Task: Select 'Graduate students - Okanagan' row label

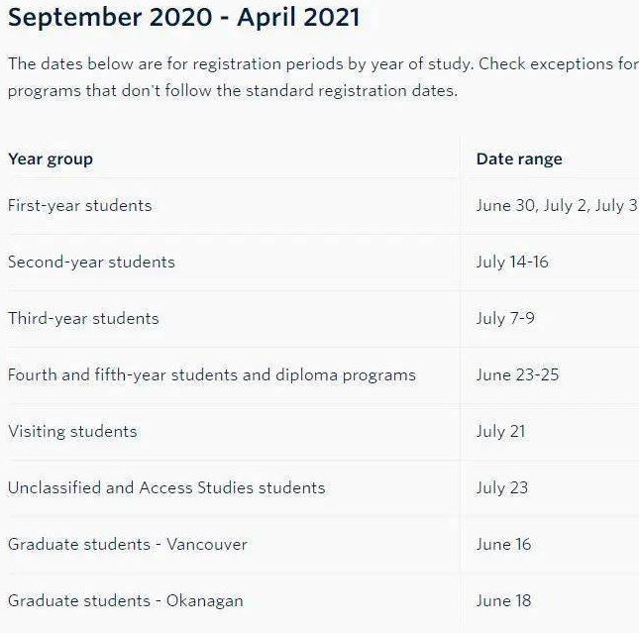Action: (x=126, y=600)
